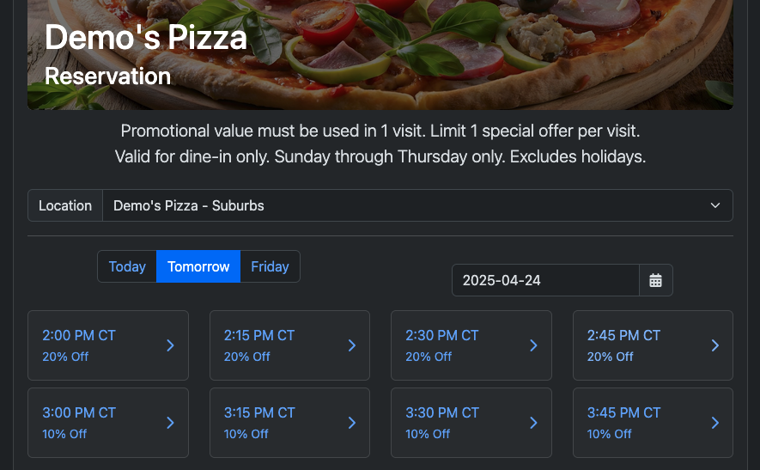Book the 3:45 PM CT 10% Off slot

tap(653, 423)
